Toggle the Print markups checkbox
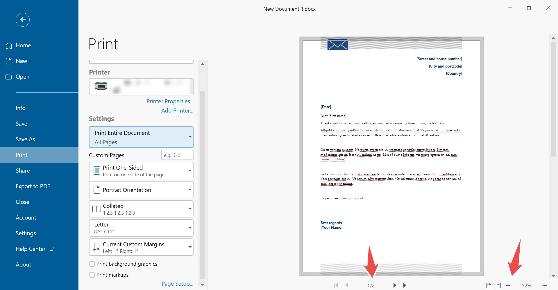The height and width of the screenshot is (290, 558). [x=92, y=275]
